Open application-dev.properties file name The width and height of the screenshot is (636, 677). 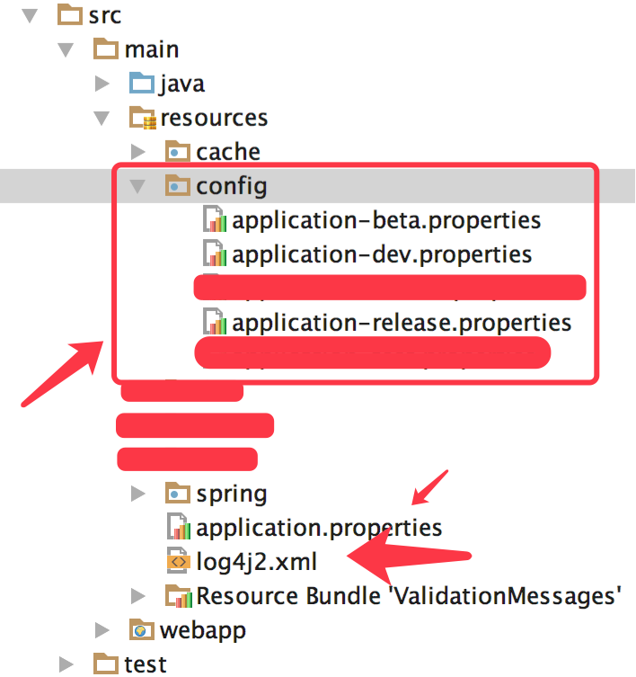[382, 255]
